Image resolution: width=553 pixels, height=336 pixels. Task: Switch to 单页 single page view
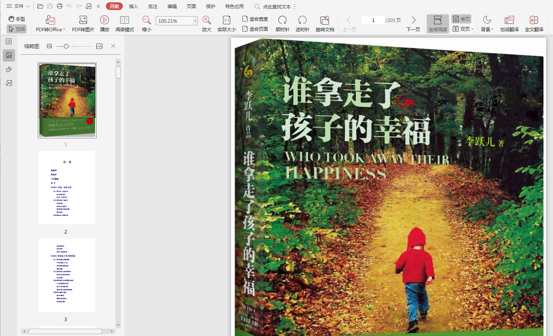pos(461,19)
